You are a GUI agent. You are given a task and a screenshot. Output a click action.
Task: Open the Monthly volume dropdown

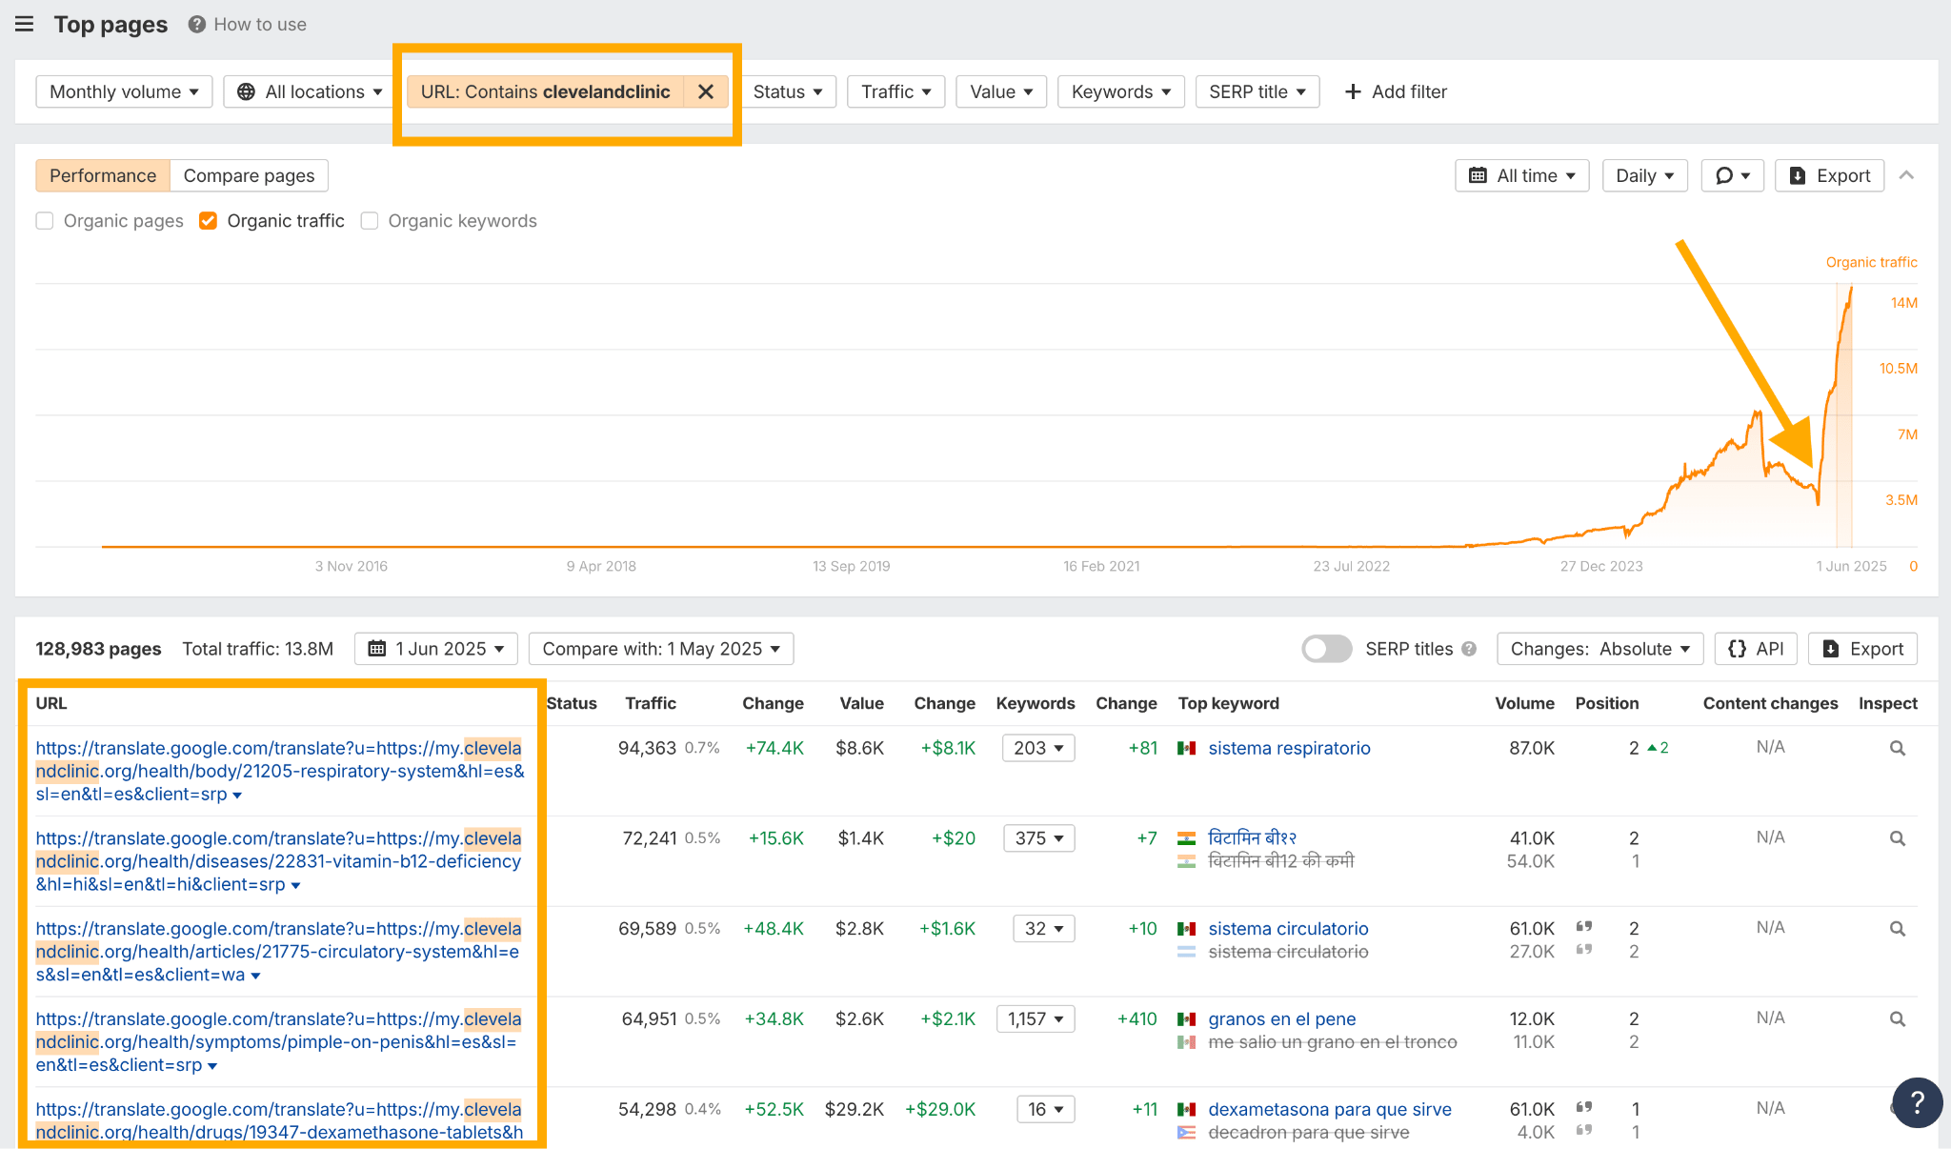123,91
